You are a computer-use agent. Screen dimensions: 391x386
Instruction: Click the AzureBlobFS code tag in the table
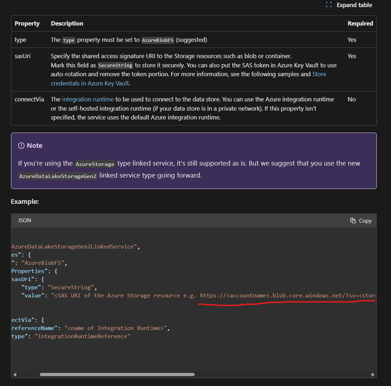coord(158,40)
